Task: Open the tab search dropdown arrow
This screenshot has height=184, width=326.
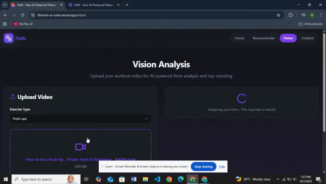Action: (x=5, y=5)
